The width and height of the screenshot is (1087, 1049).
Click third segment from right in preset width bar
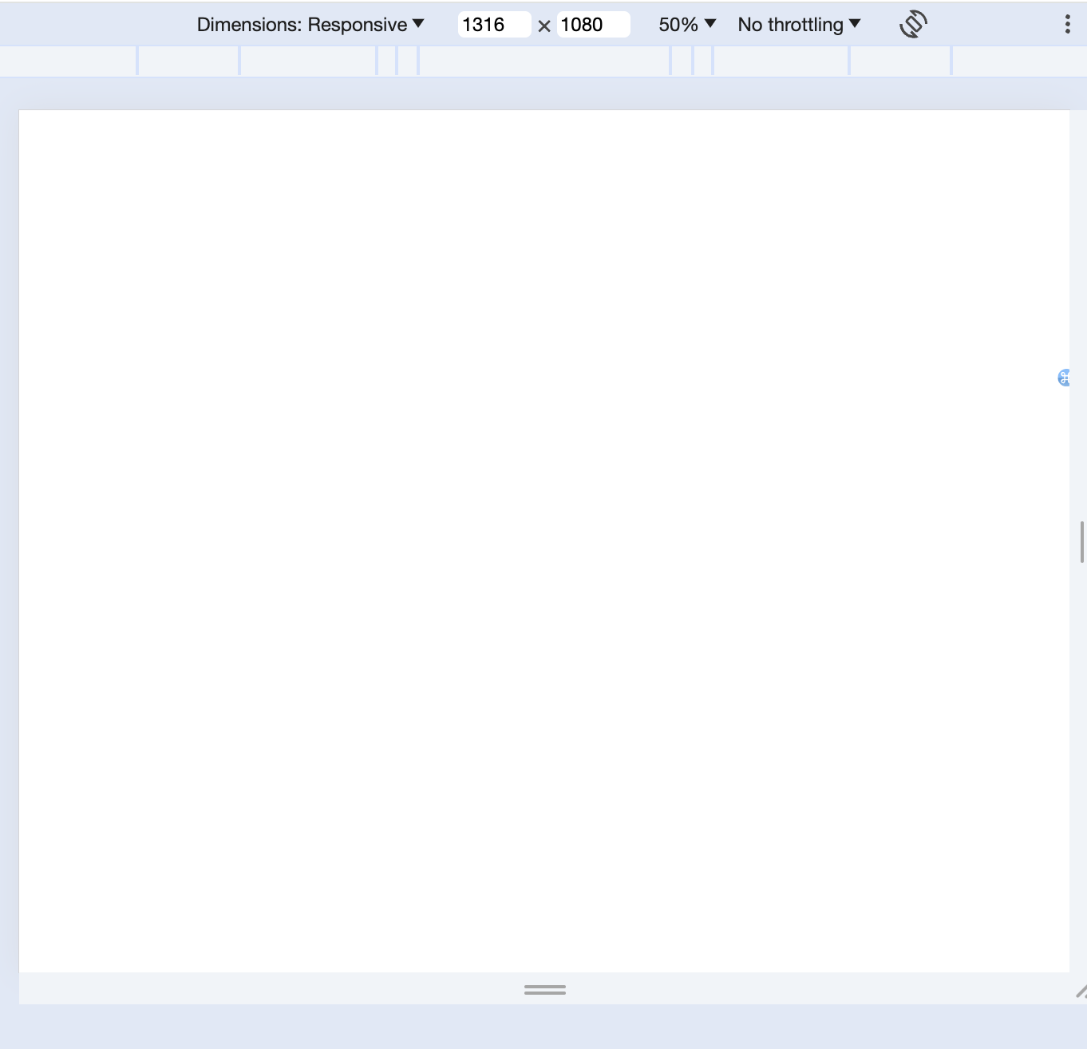(781, 61)
